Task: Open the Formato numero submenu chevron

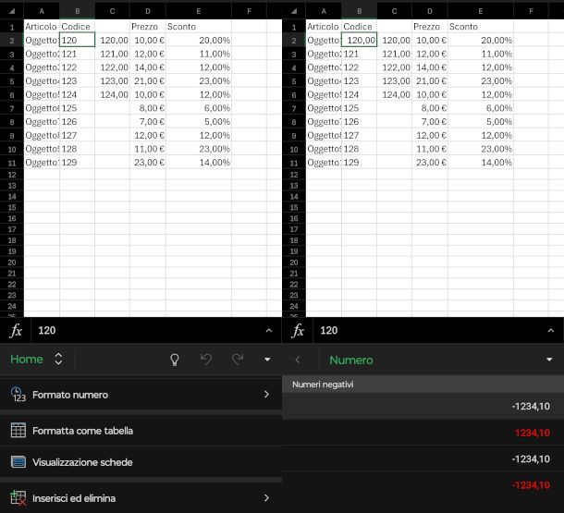Action: point(266,395)
